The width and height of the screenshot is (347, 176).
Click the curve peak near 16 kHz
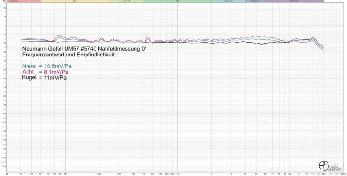[313, 38]
